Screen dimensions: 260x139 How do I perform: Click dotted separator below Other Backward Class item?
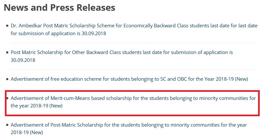pos(130,69)
